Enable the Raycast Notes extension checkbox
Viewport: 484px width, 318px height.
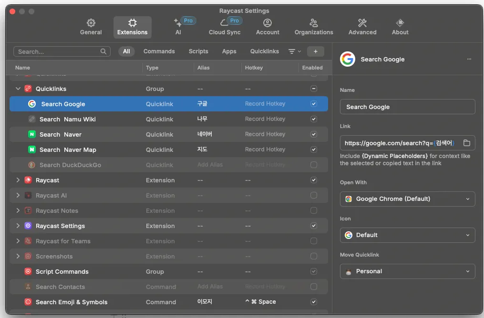313,210
